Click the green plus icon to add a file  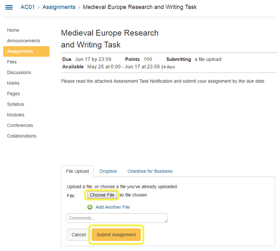(x=90, y=207)
